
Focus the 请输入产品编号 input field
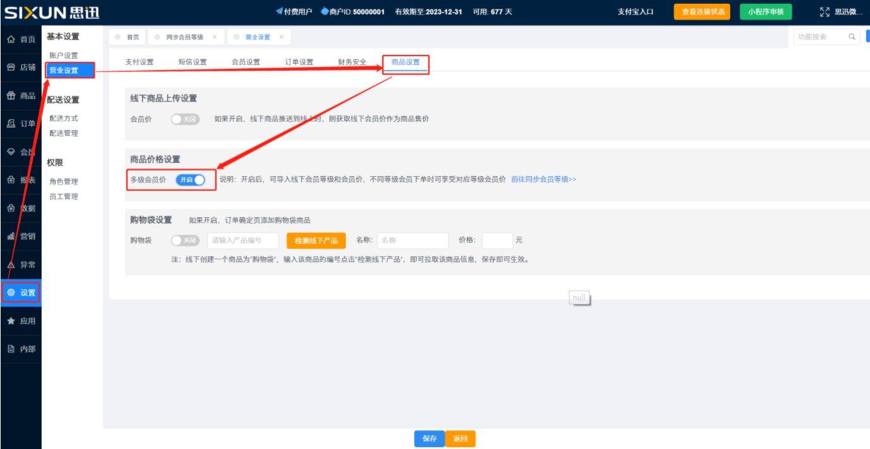click(x=243, y=241)
